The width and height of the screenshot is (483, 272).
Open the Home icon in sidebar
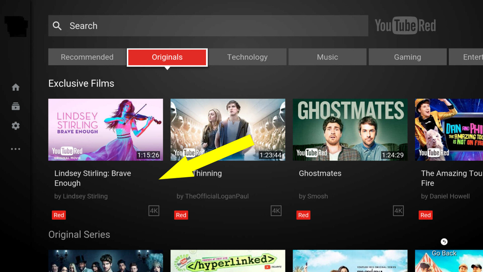click(x=16, y=87)
